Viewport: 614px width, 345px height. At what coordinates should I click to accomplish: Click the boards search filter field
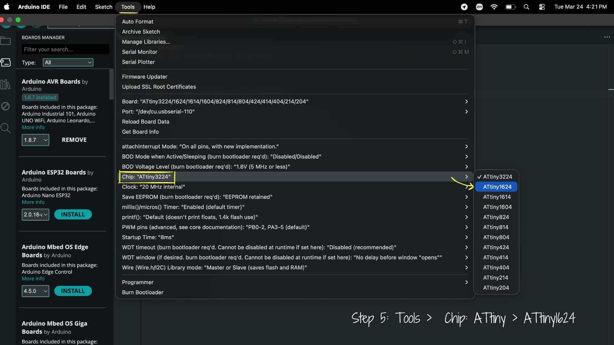65,50
